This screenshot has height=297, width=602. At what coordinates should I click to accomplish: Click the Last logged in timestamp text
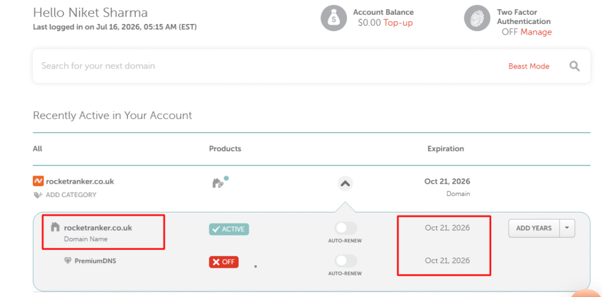coord(115,27)
